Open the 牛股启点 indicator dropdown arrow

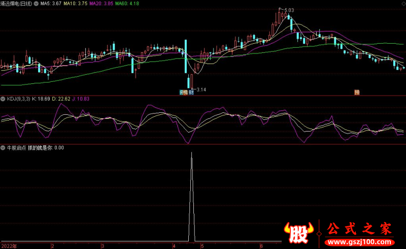3,148
